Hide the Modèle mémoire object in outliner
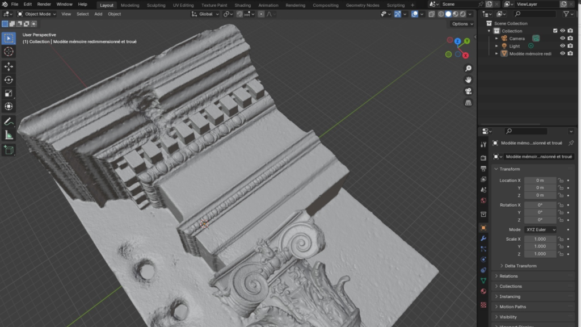 click(x=562, y=53)
